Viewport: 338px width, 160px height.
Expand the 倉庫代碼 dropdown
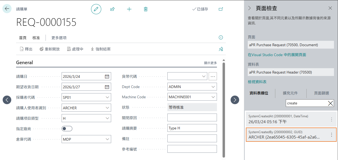107,139
